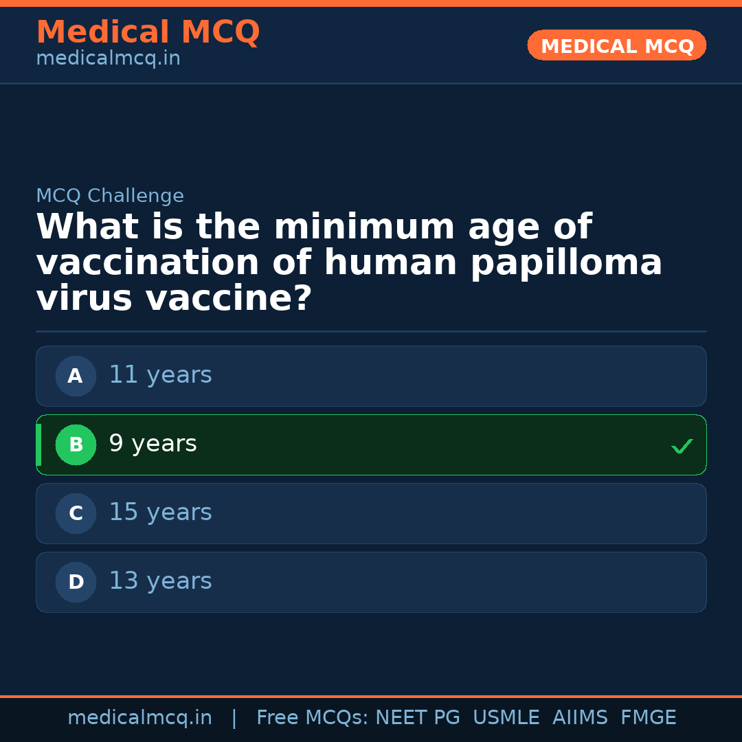Choose the "15 years" answer text

click(x=160, y=513)
